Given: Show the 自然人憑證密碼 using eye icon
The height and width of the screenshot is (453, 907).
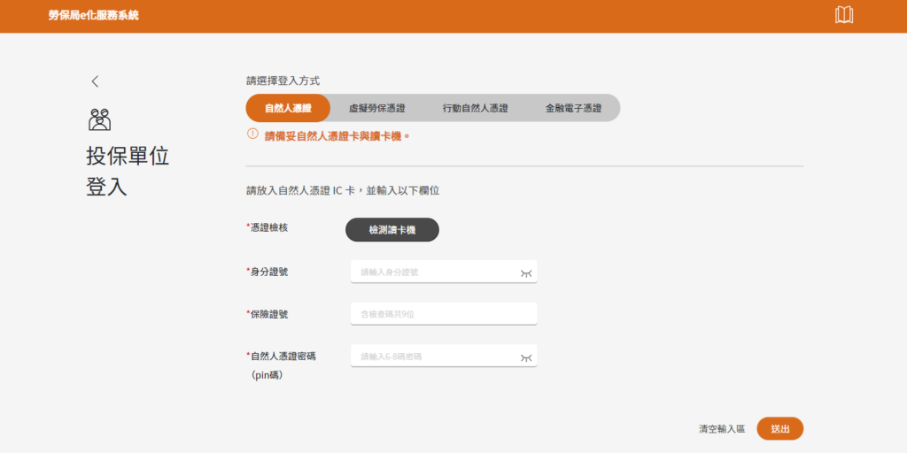Looking at the screenshot, I should (526, 357).
